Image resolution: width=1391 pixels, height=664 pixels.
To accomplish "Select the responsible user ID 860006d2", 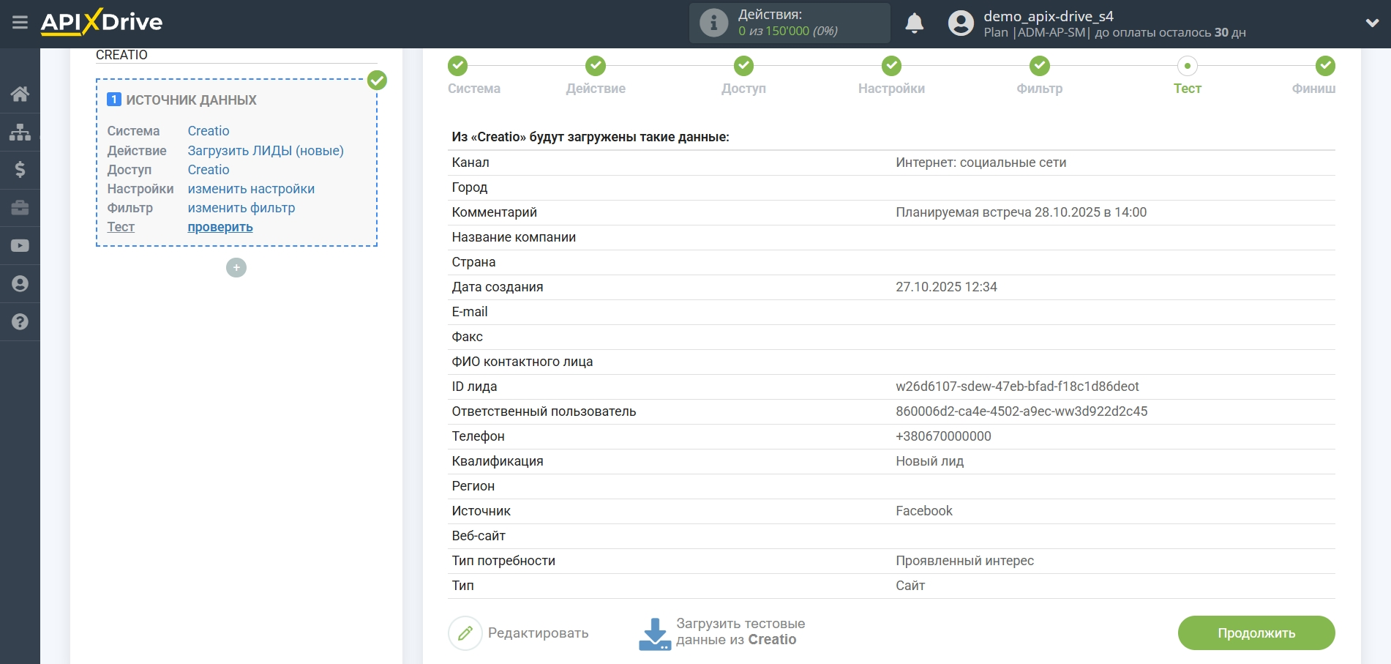I will [1021, 411].
